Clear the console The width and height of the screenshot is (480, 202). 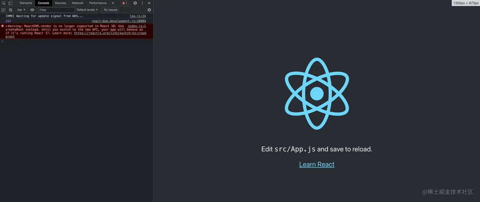coord(10,10)
